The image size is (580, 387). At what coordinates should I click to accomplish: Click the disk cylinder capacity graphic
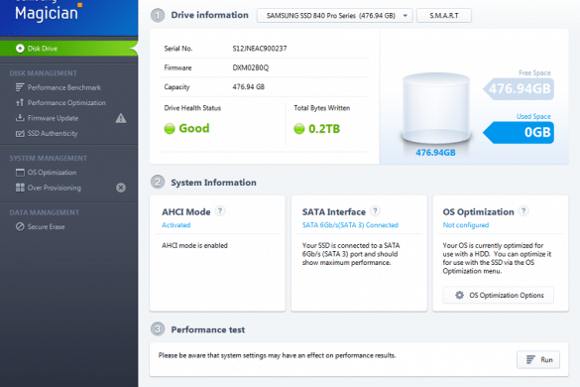(x=436, y=108)
